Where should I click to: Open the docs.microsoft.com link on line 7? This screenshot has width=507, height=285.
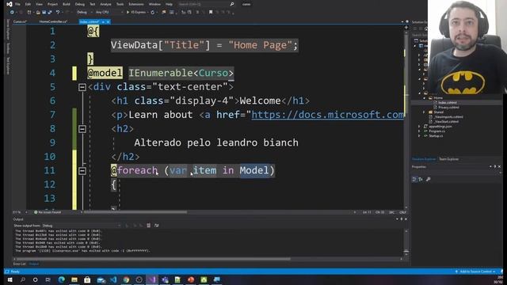coord(327,115)
